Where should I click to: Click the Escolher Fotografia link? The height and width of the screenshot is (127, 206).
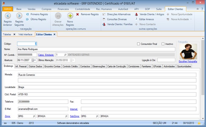(x=188, y=61)
